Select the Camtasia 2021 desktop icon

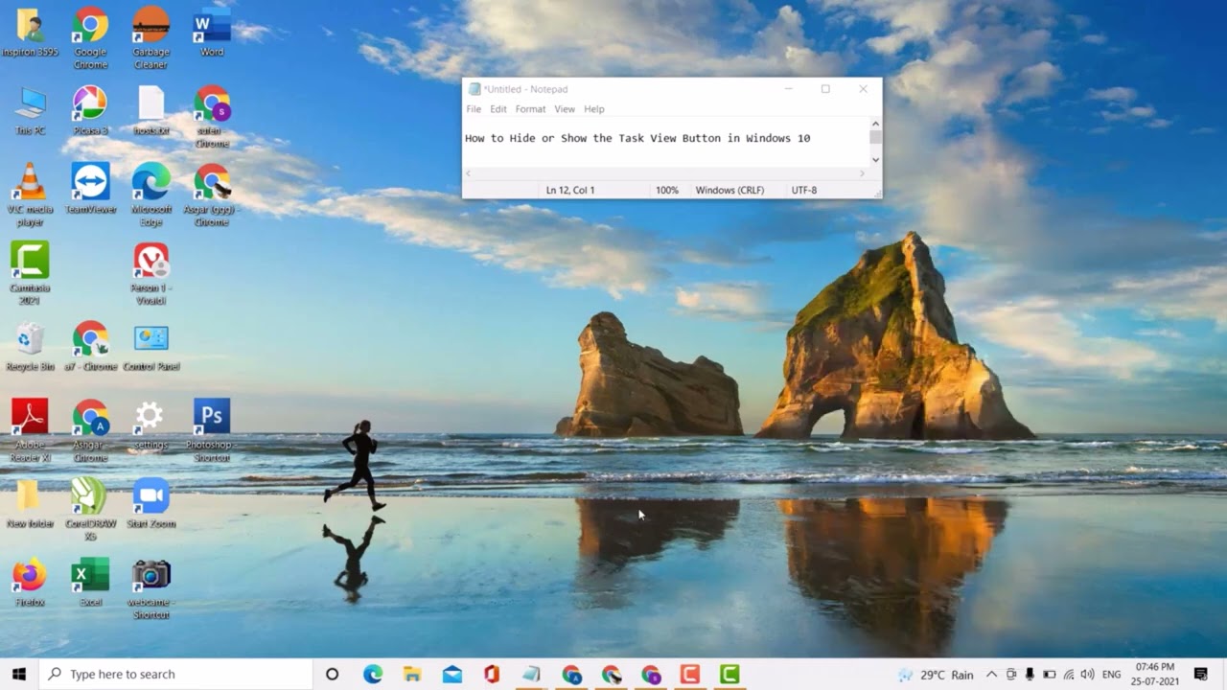coord(30,273)
